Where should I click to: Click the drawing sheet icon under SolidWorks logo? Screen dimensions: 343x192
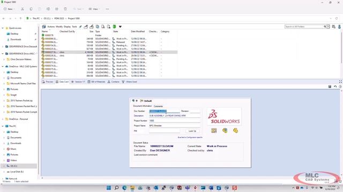coord(214,130)
